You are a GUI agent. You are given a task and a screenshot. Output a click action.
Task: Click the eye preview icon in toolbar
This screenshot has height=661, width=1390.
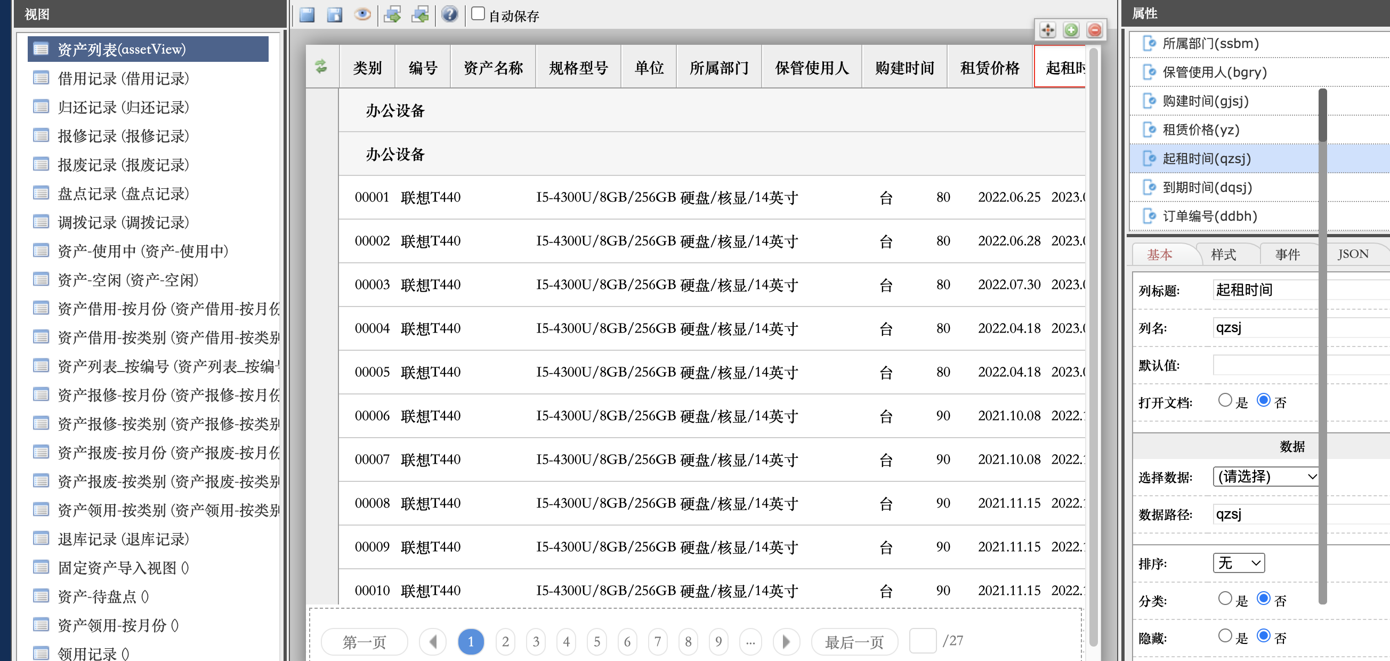point(362,14)
